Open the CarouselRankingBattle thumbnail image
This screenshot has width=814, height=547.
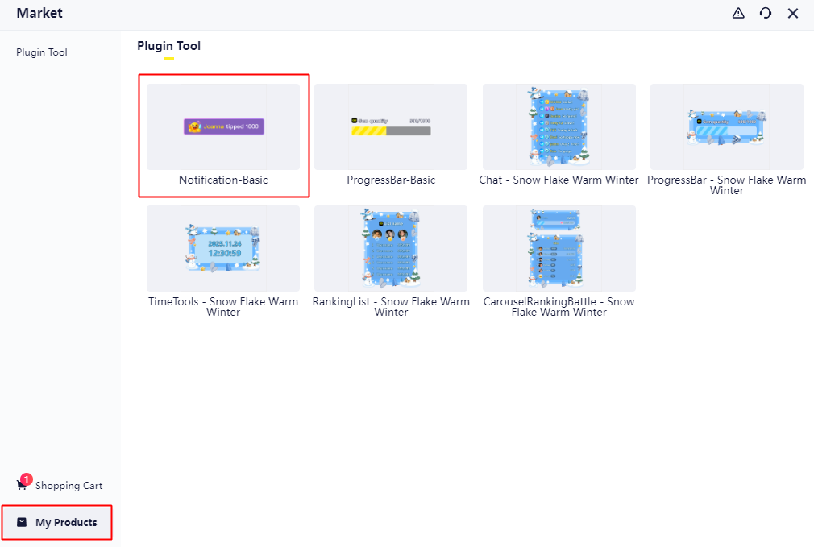click(559, 248)
